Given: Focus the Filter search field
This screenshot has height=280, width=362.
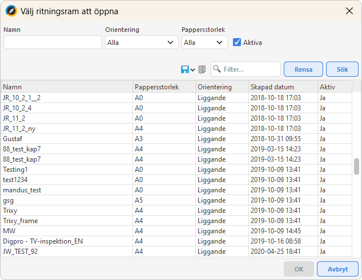Looking at the screenshot, I should pyautogui.click(x=250, y=69).
